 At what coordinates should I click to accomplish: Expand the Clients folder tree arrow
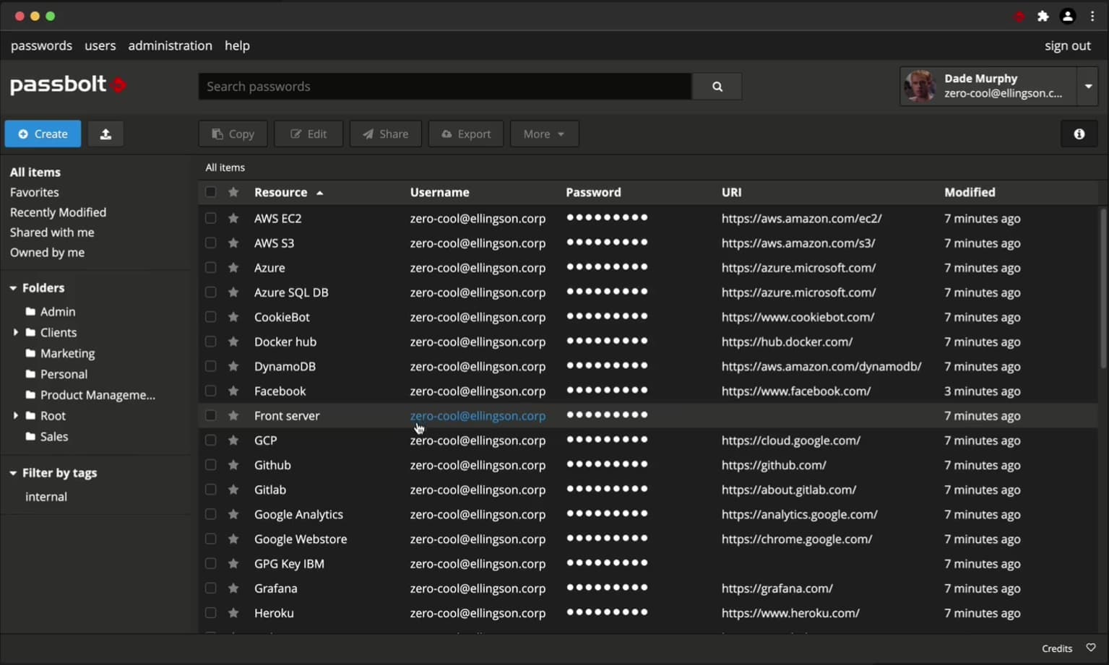pos(15,333)
